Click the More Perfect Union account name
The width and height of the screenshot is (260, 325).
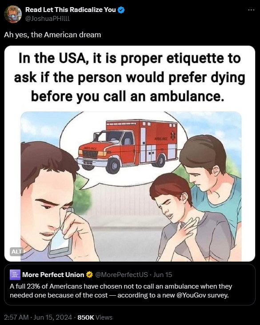tap(53, 275)
